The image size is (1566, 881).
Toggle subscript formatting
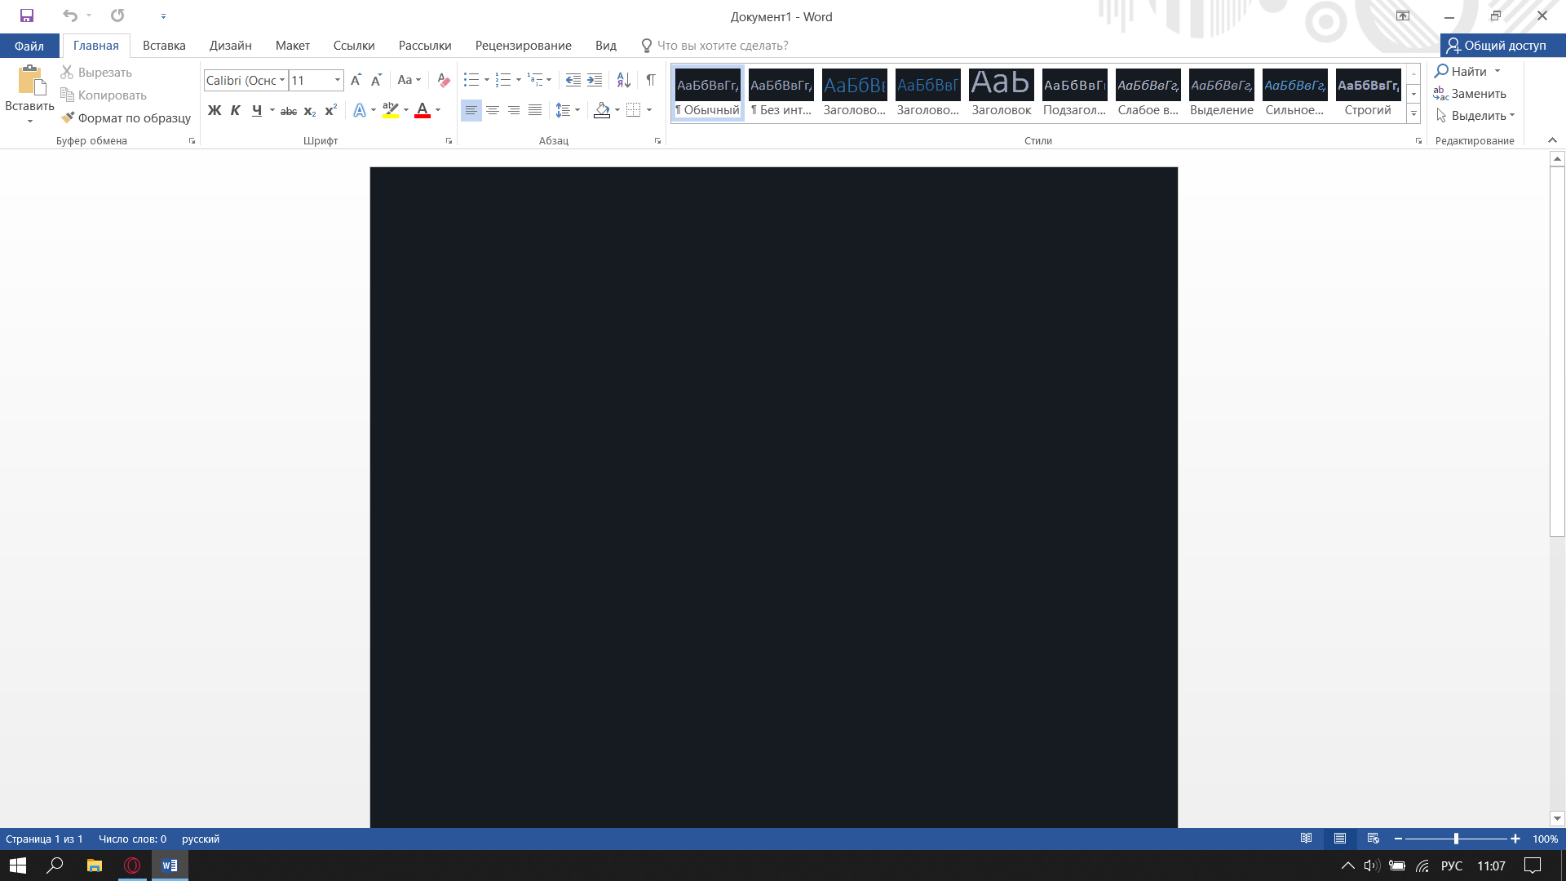click(310, 110)
